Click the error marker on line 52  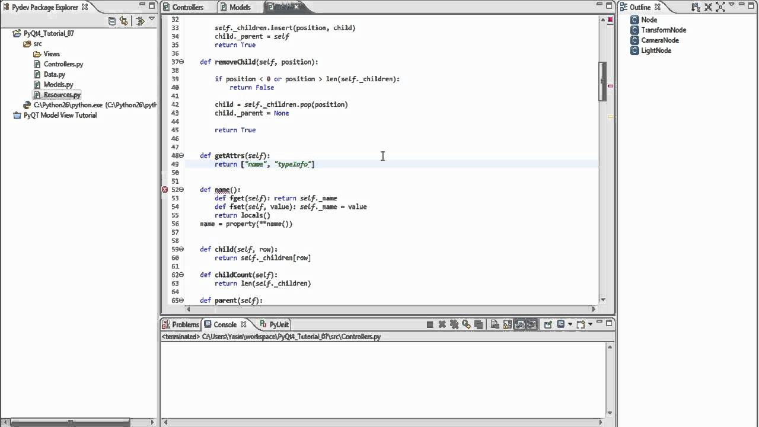165,190
